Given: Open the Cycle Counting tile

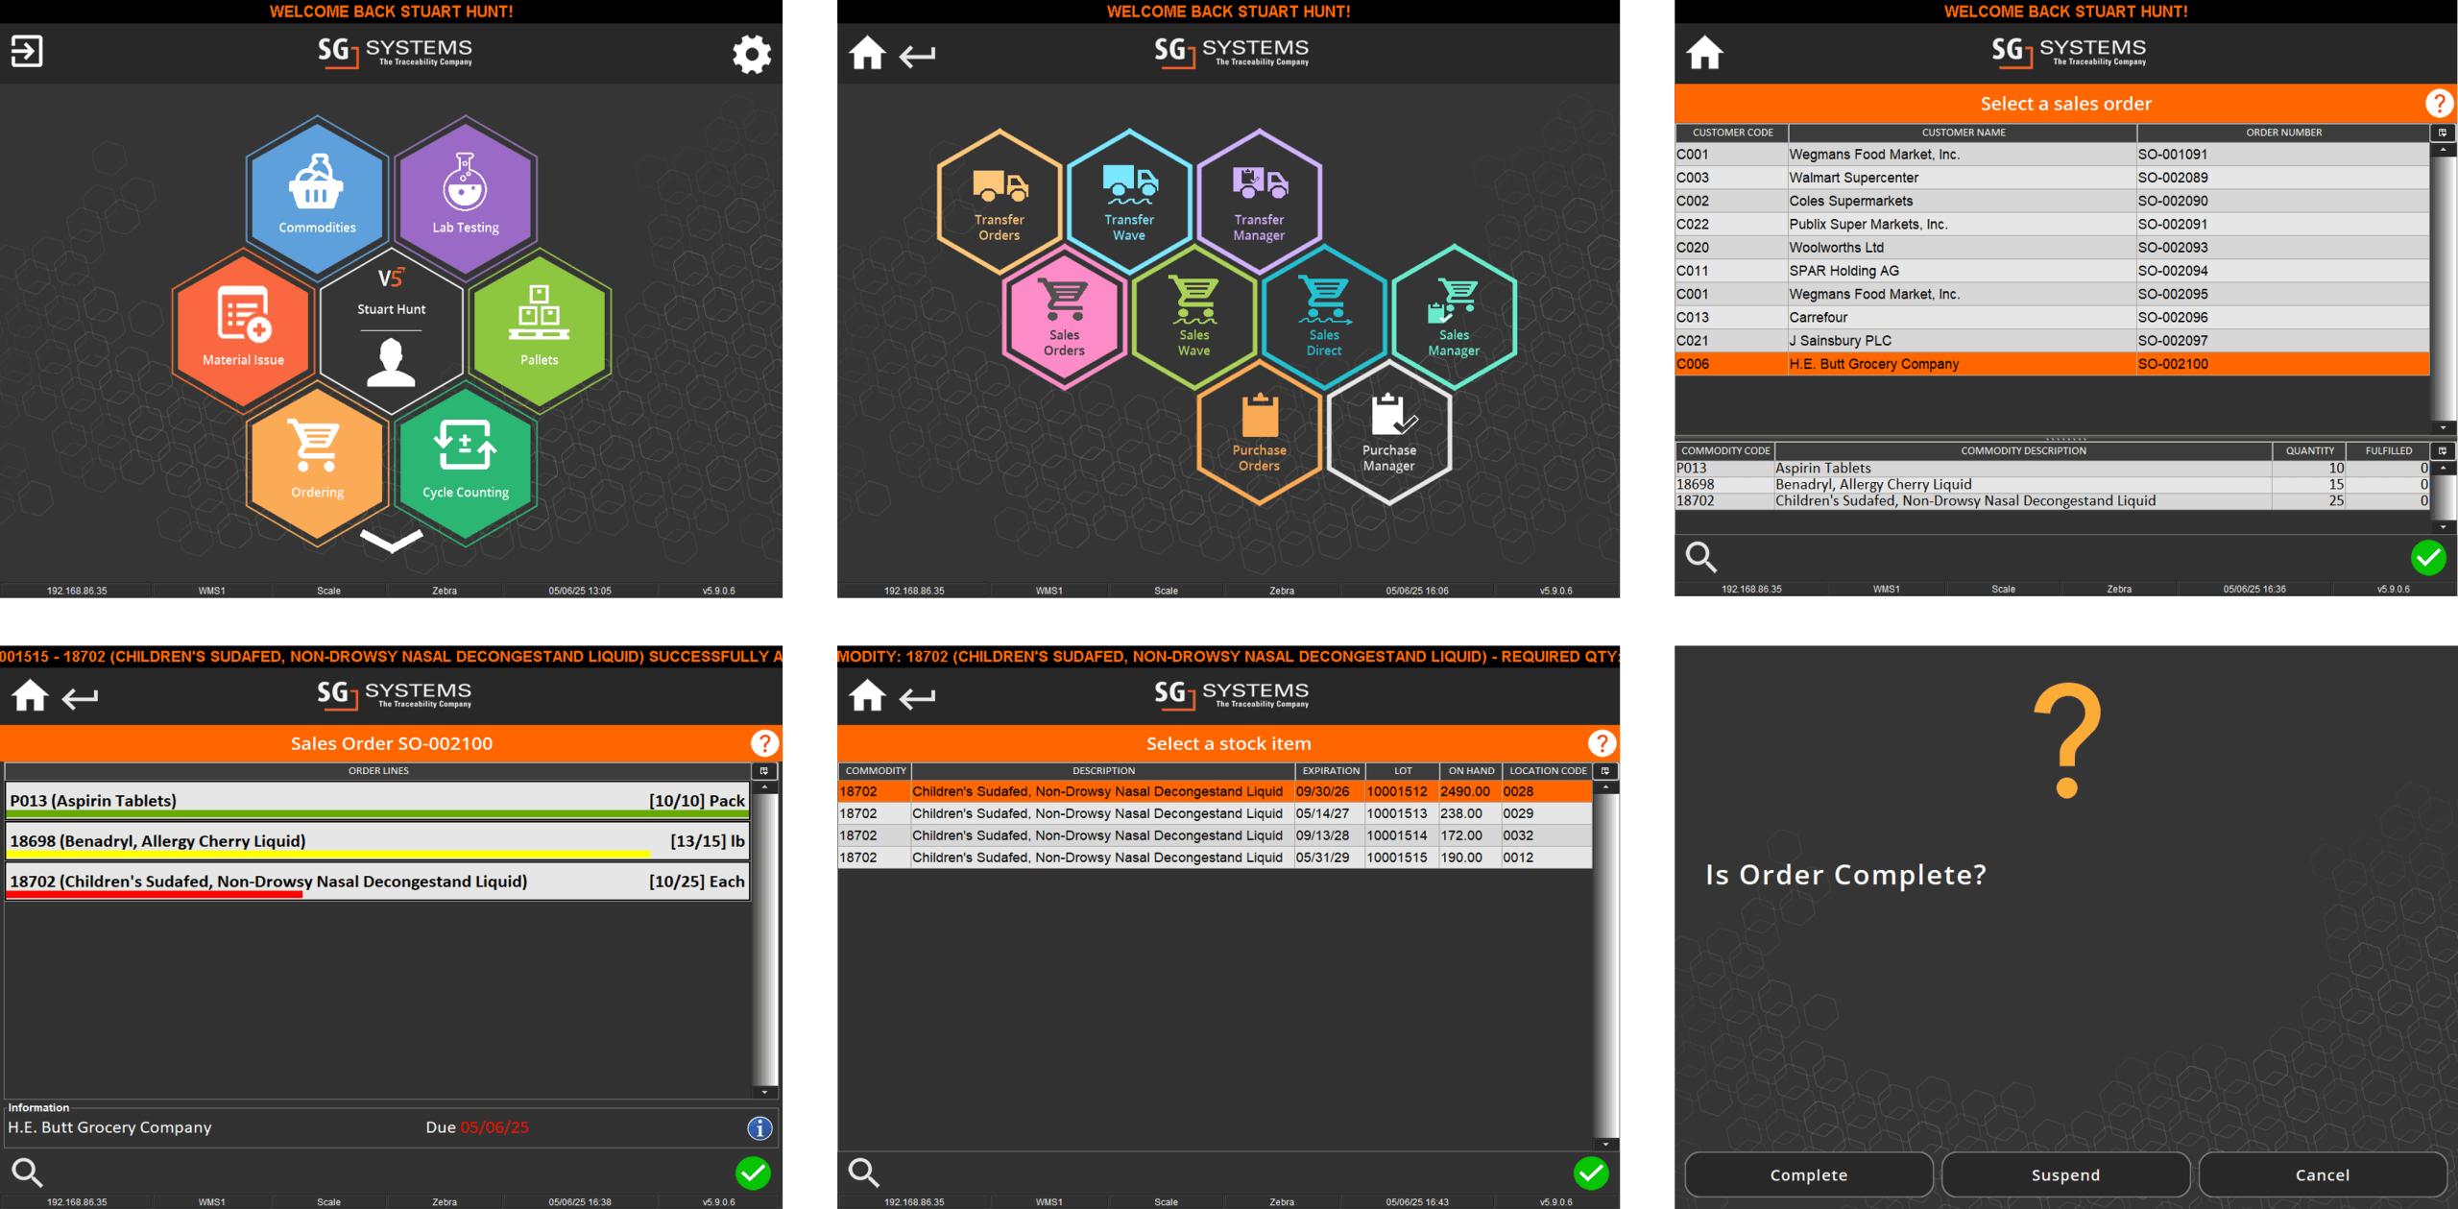Looking at the screenshot, I should tap(466, 462).
